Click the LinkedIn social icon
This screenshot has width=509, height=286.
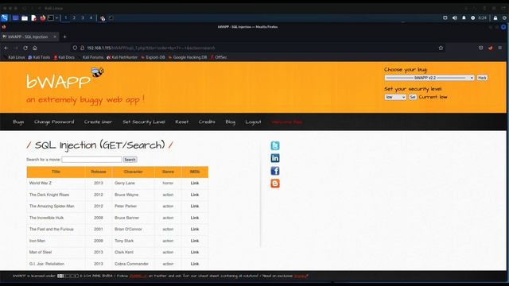pyautogui.click(x=275, y=158)
